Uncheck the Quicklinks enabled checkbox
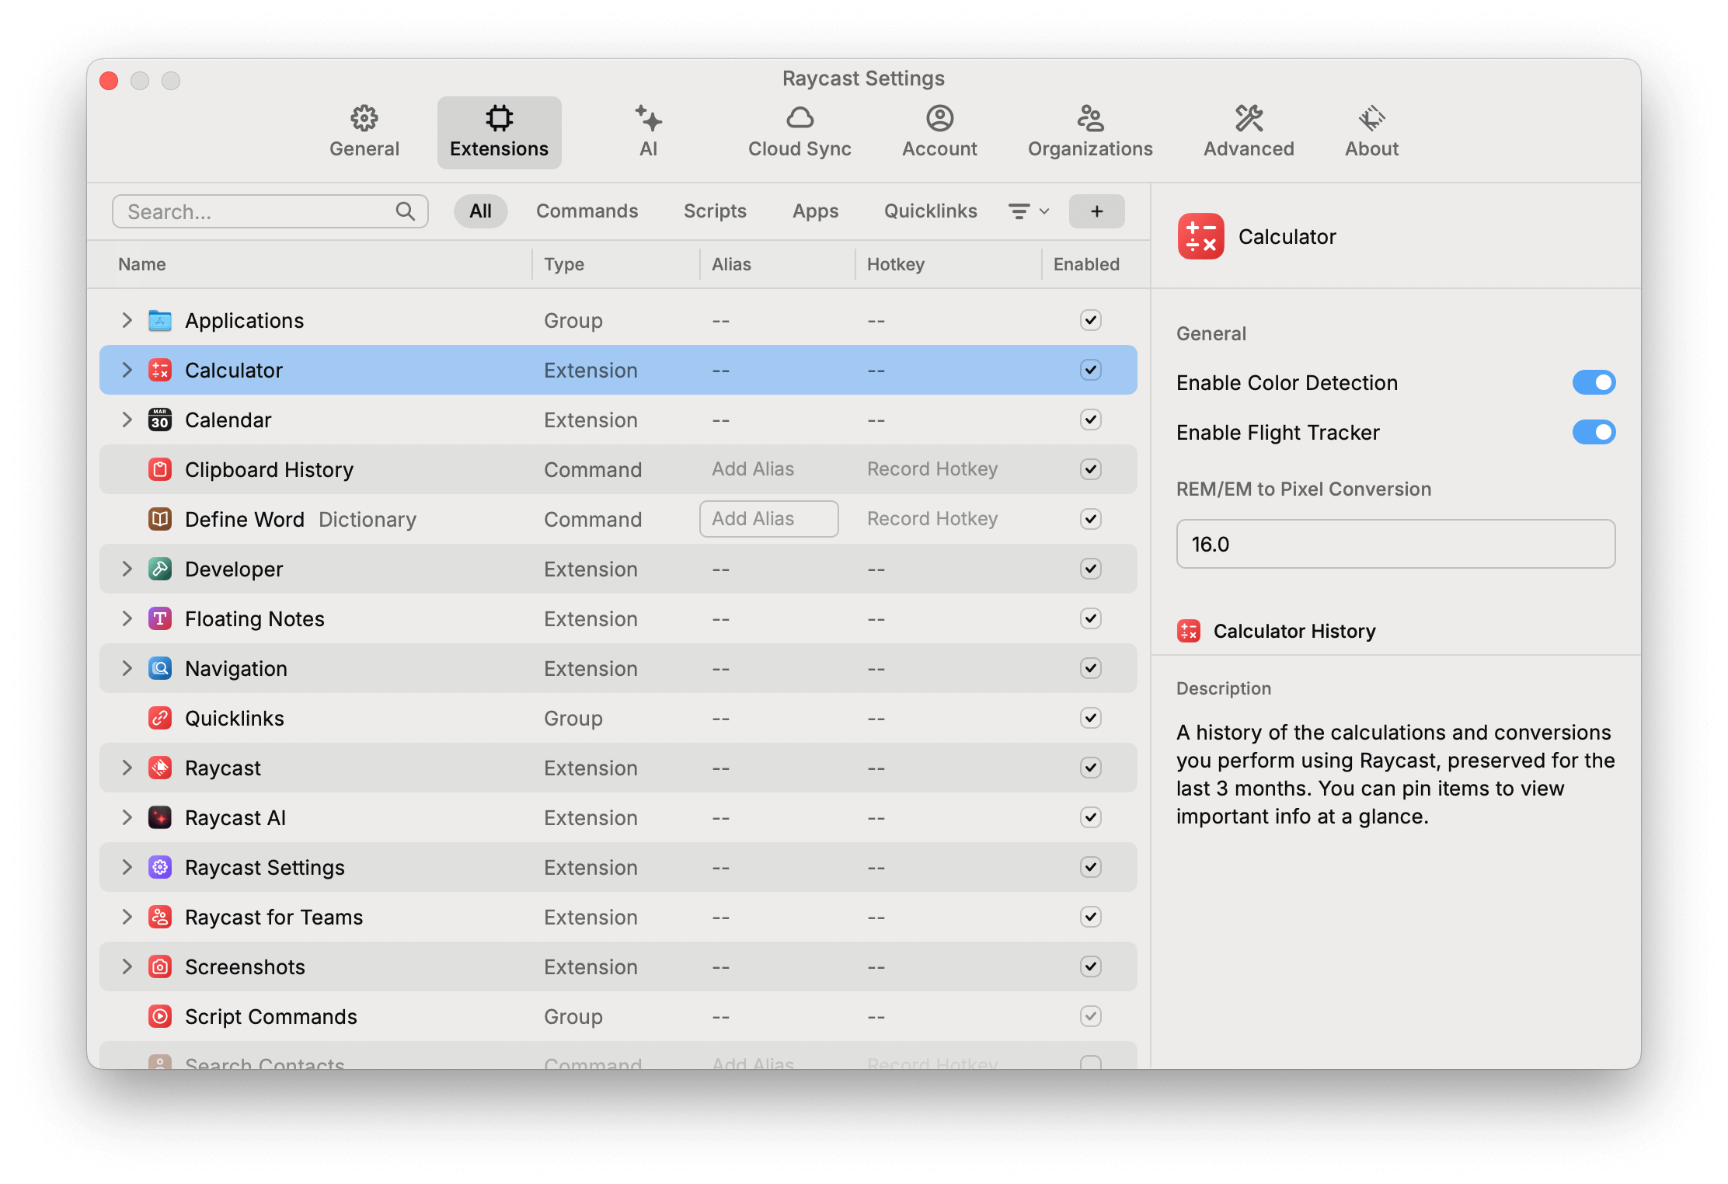The image size is (1728, 1184). 1091,718
